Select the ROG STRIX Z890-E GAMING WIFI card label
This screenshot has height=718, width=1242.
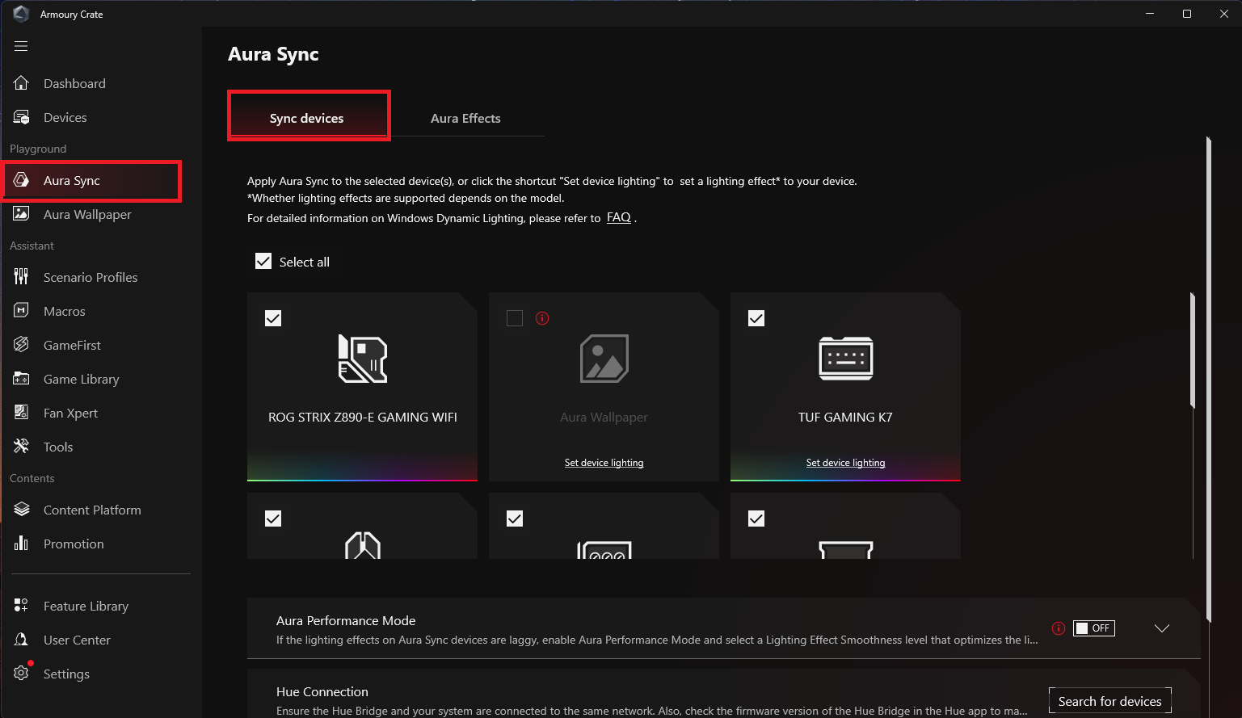point(363,417)
